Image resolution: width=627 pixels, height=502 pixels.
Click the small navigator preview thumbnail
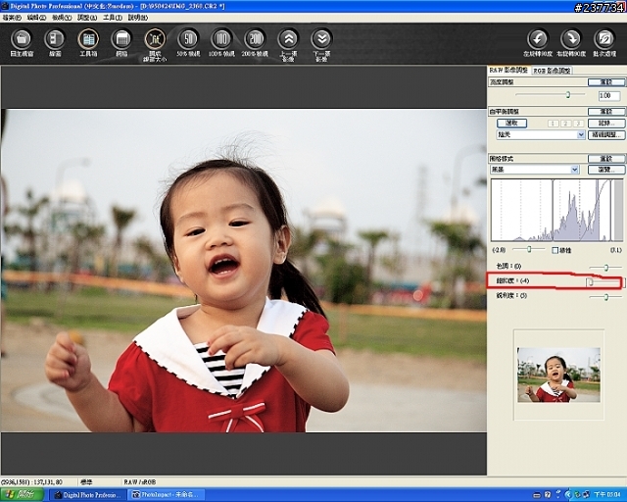tap(558, 375)
